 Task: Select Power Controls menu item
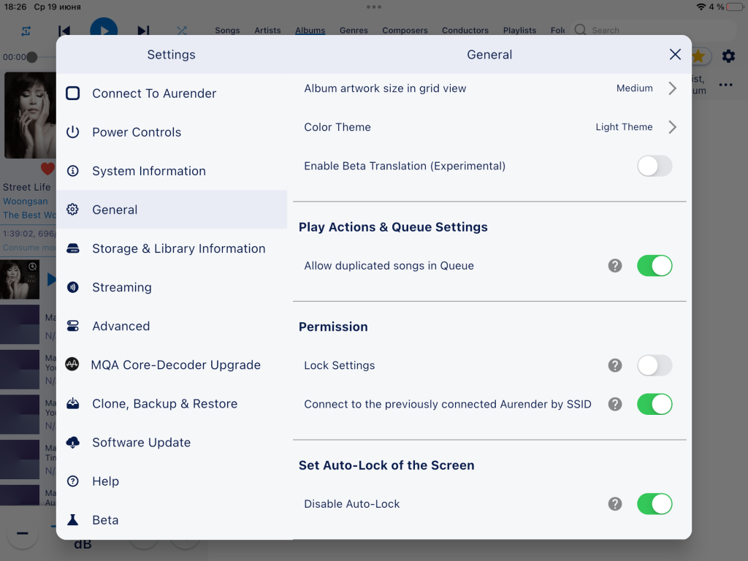(x=172, y=131)
